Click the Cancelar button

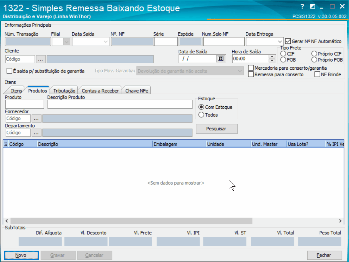coord(95,255)
